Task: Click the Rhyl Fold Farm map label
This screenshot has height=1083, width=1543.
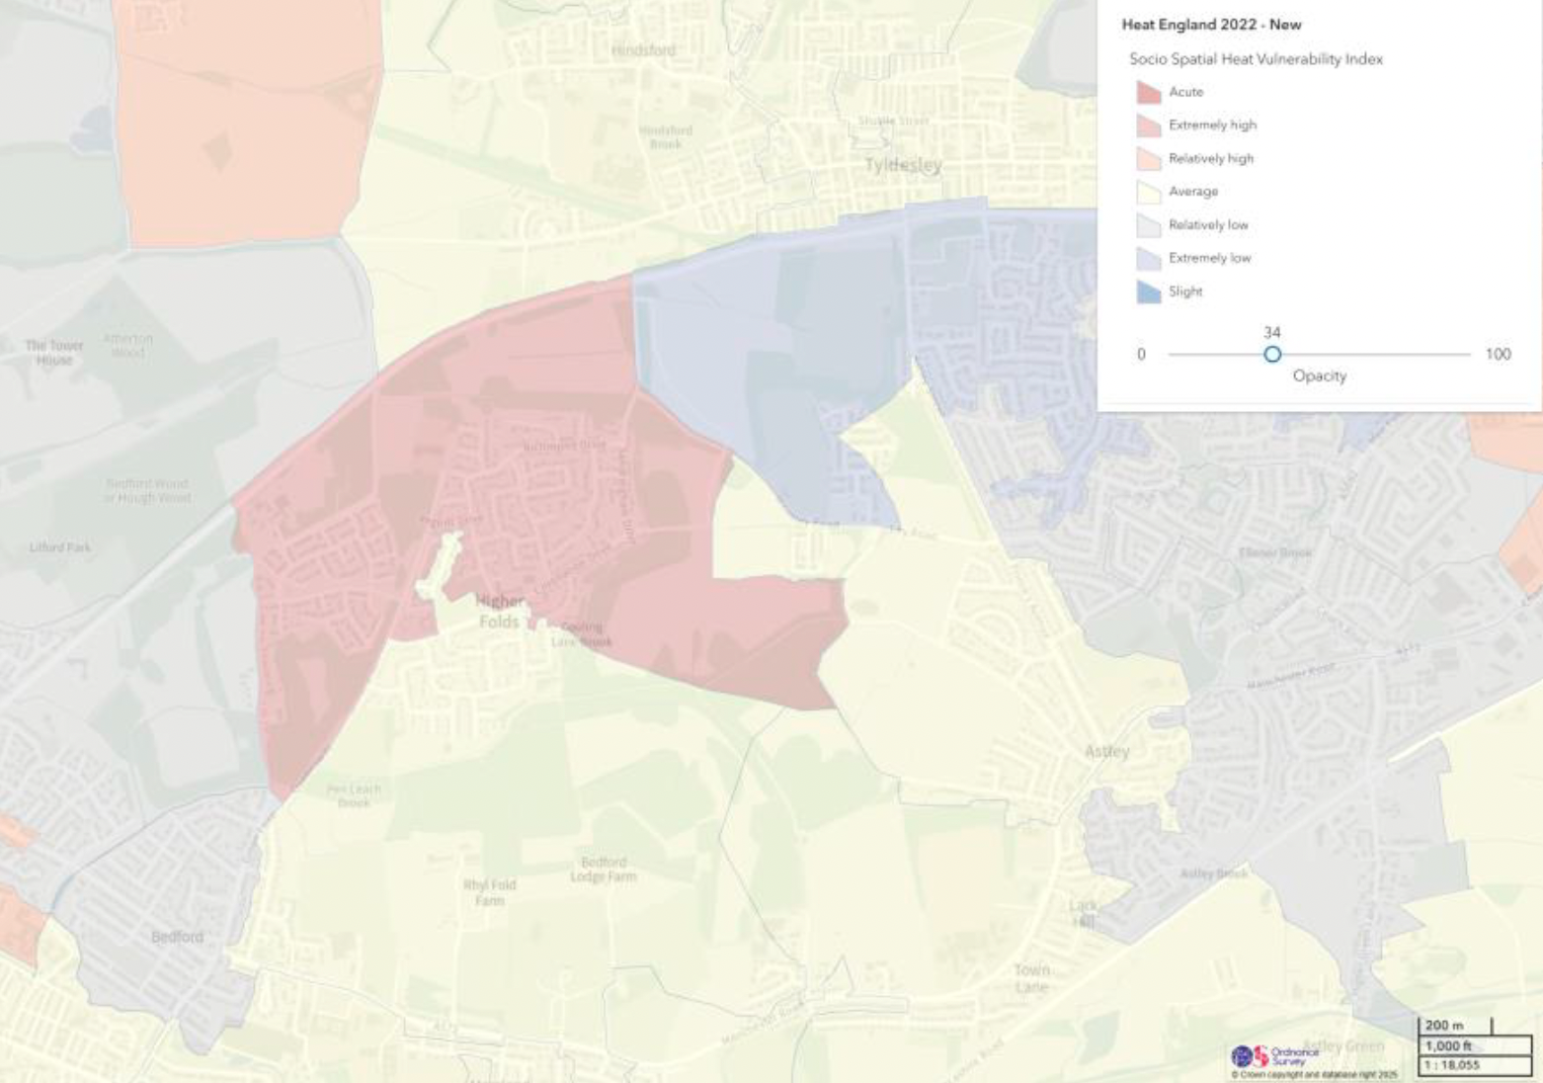Action: pos(489,892)
